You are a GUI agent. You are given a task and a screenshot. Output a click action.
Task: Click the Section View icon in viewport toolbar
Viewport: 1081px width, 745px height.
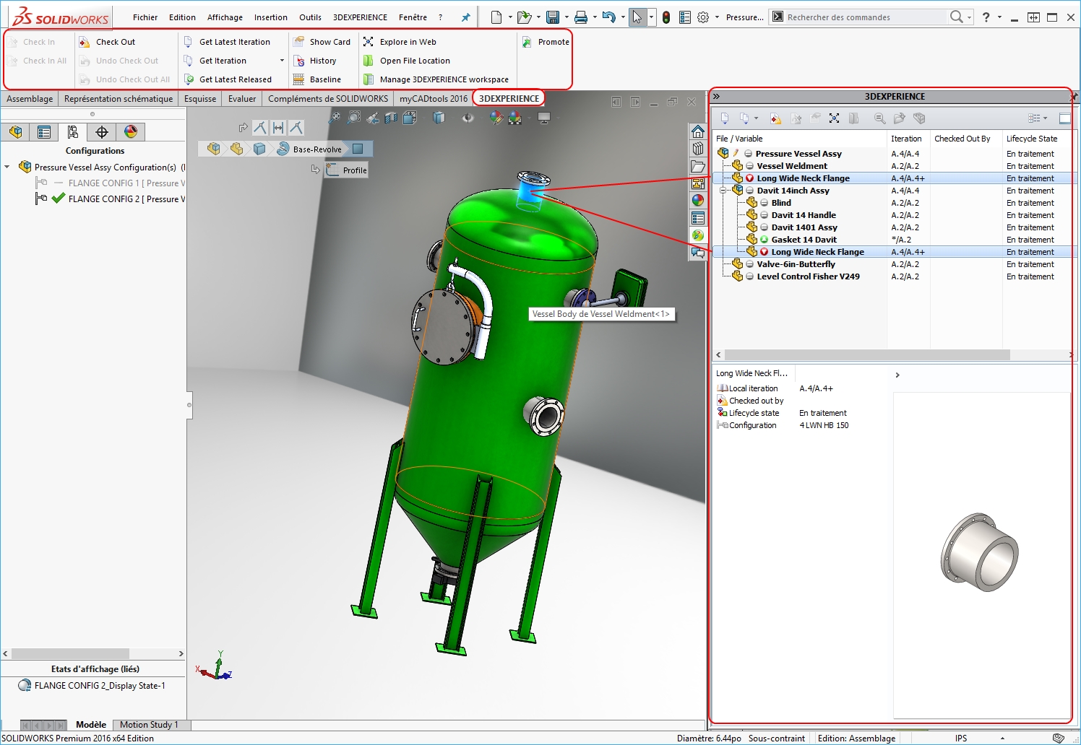click(x=391, y=118)
